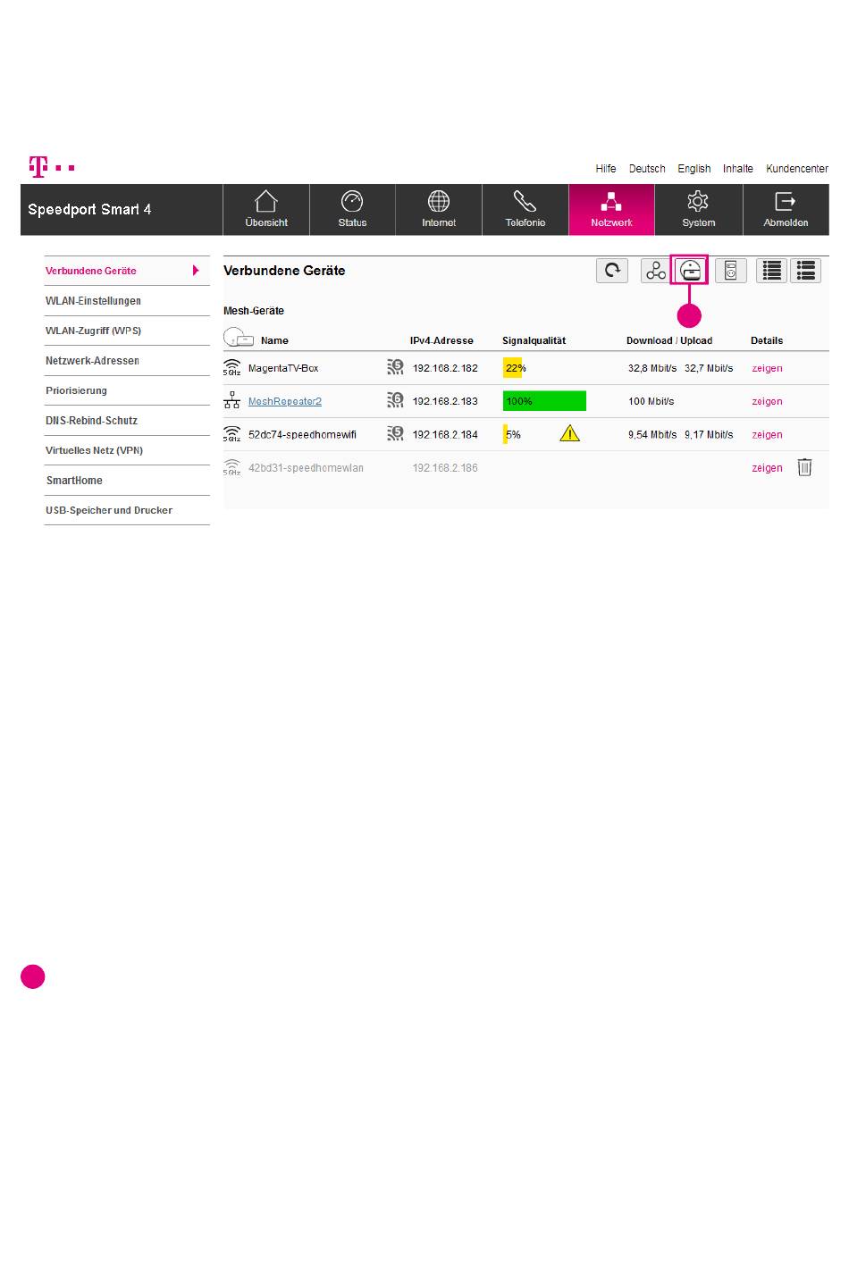Switch language to English
This screenshot has width=849, height=1273.
point(694,168)
